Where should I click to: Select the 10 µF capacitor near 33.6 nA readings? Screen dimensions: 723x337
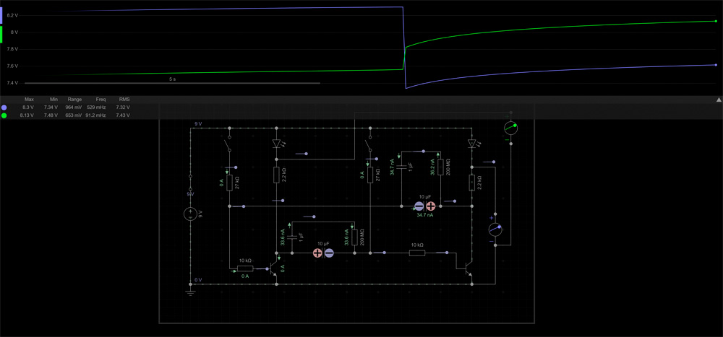(322, 253)
